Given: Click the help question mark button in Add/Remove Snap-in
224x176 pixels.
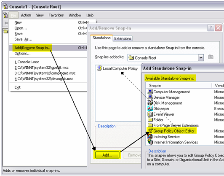Looking at the screenshot, I should pyautogui.click(x=211, y=28).
